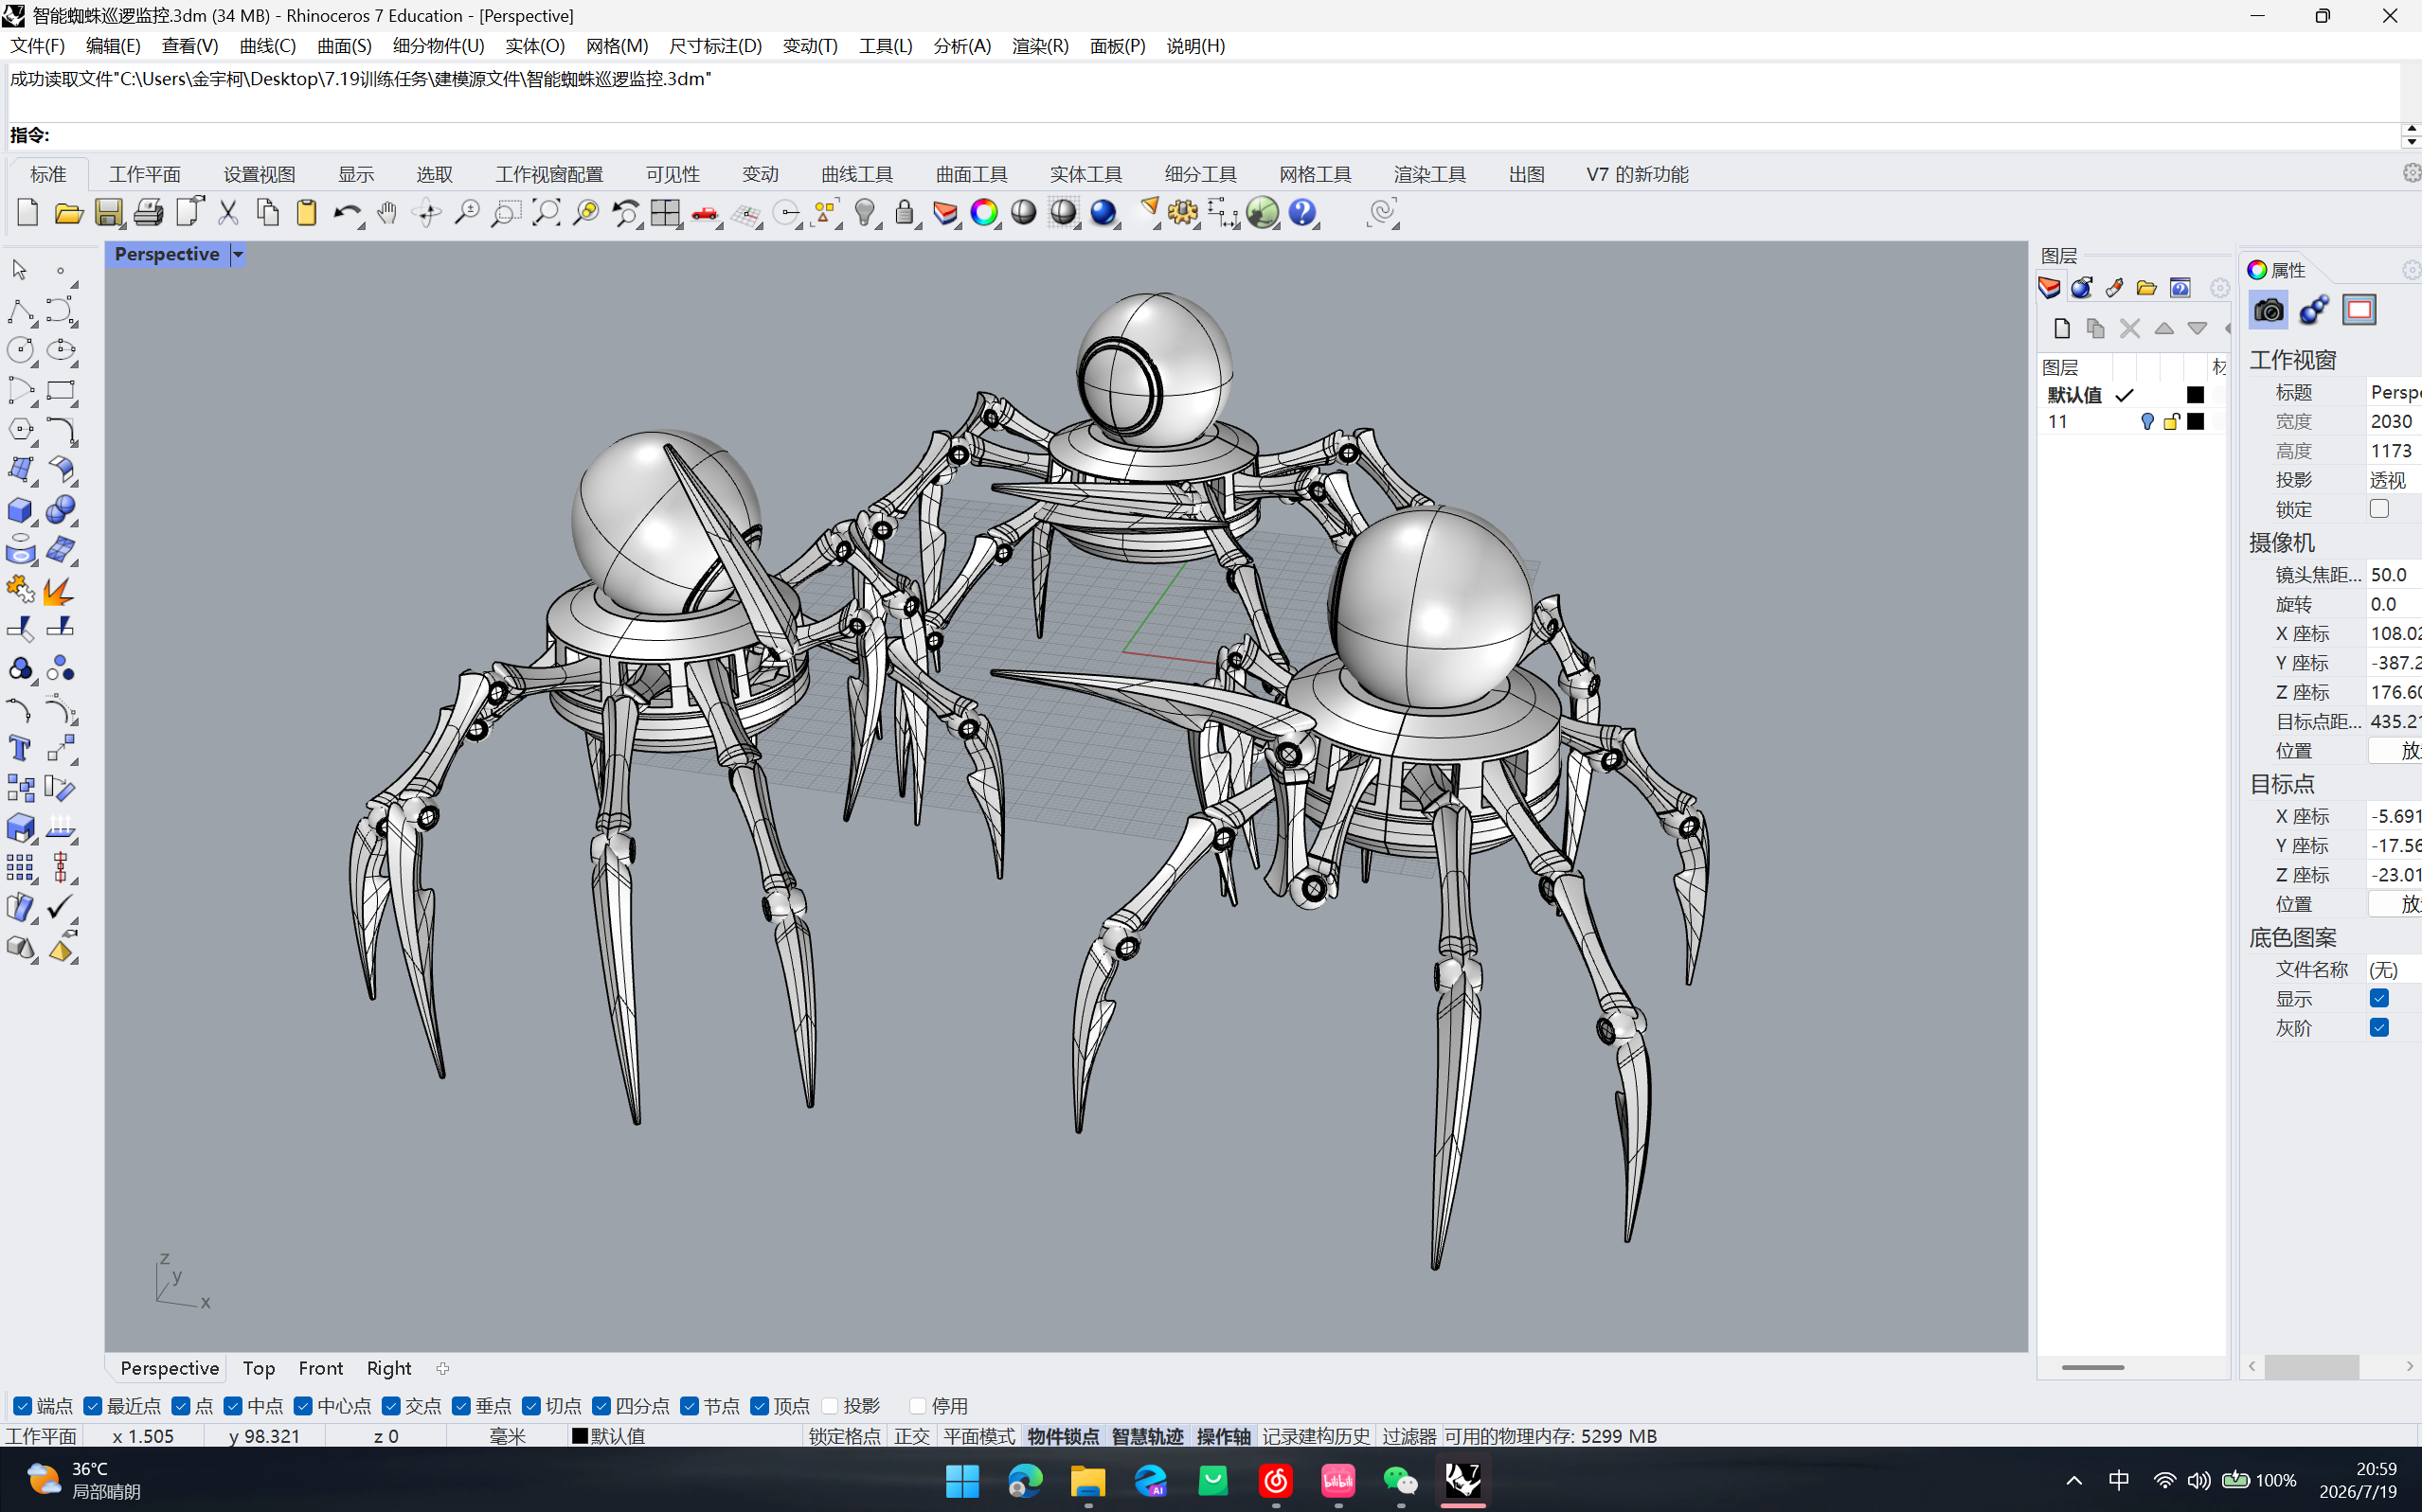
Task: Toggle the 中心点 osnap checkbox
Action: (x=303, y=1406)
